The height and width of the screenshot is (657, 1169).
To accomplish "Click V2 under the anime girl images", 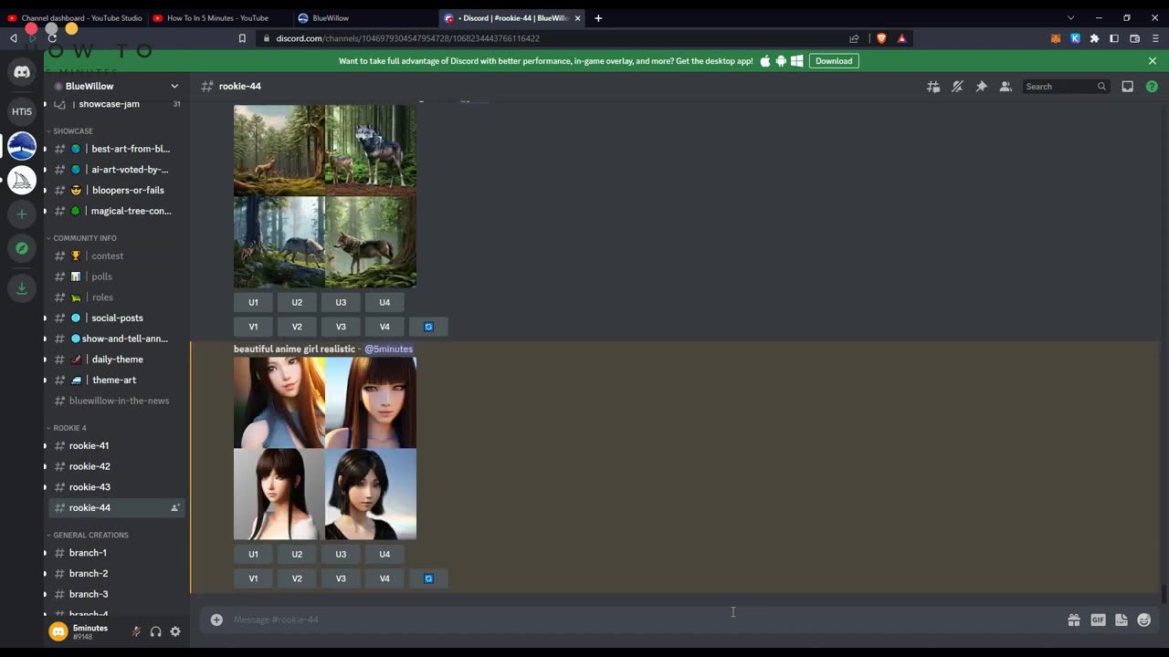I will click(x=297, y=579).
